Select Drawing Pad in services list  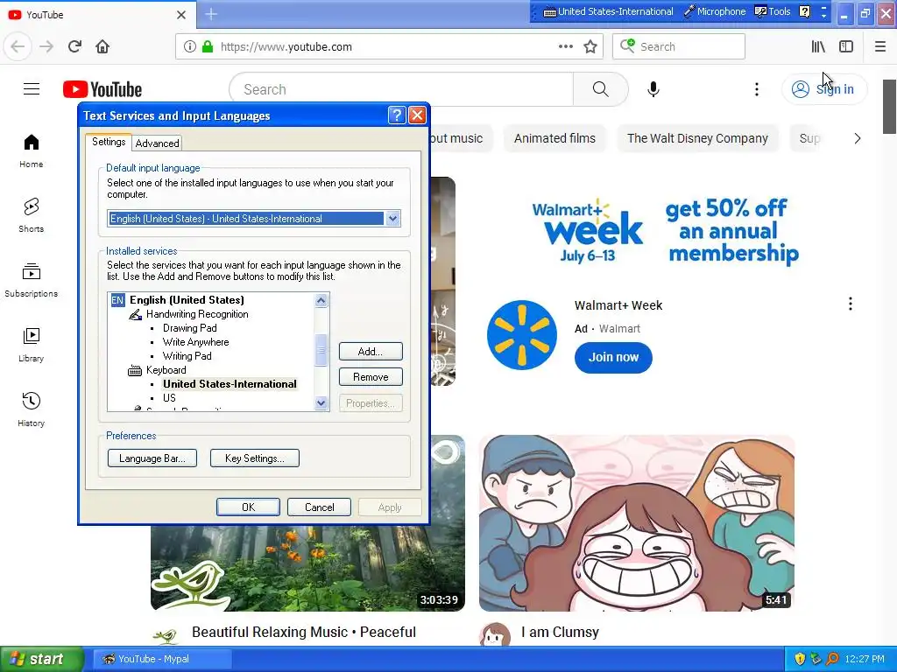189,328
